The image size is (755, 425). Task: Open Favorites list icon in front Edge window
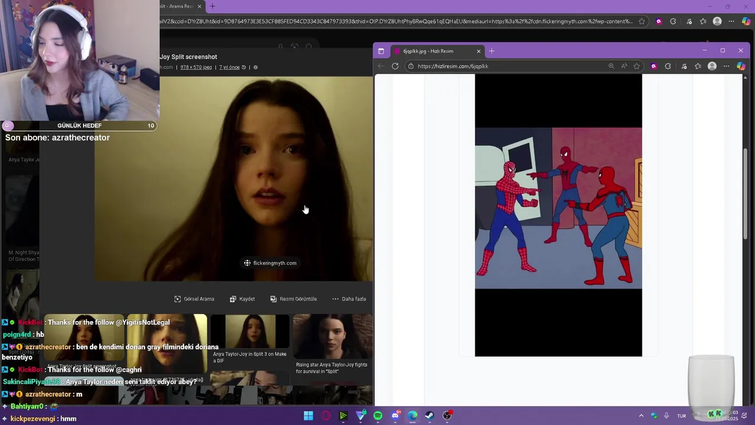coord(698,66)
